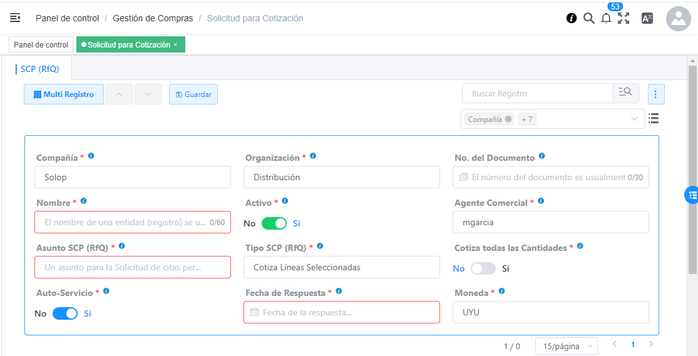Image resolution: width=698 pixels, height=356 pixels.
Task: Click the Guardar button
Action: click(x=193, y=94)
